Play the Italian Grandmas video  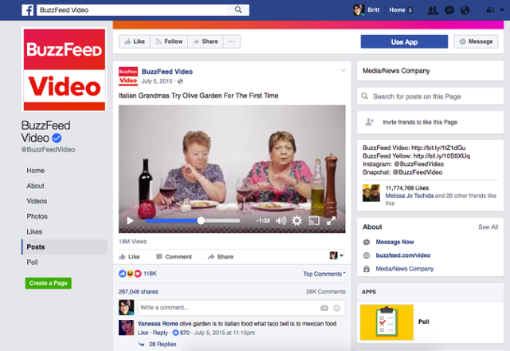point(130,221)
